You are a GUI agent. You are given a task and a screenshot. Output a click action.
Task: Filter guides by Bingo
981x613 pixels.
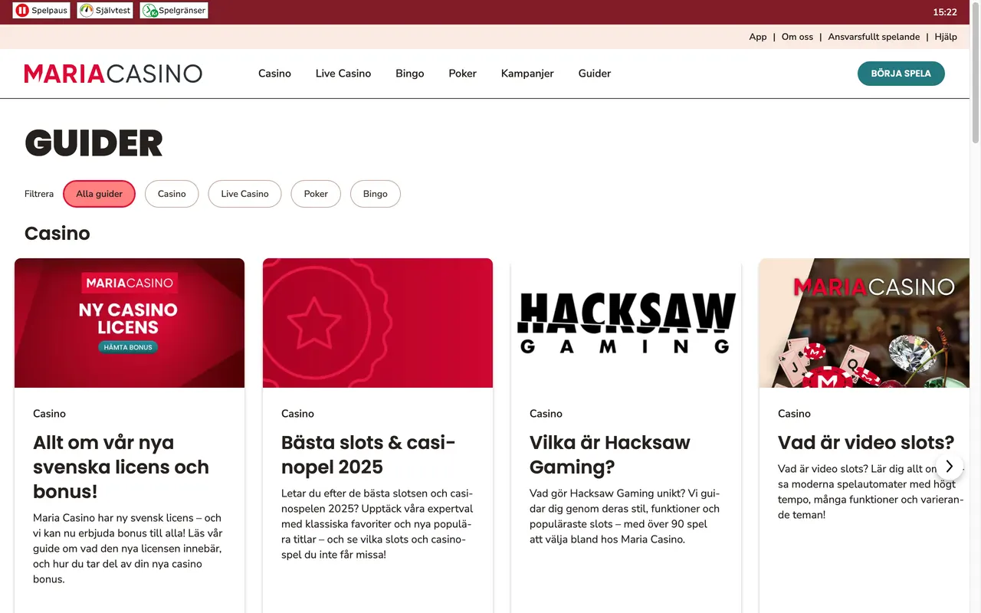tap(376, 194)
